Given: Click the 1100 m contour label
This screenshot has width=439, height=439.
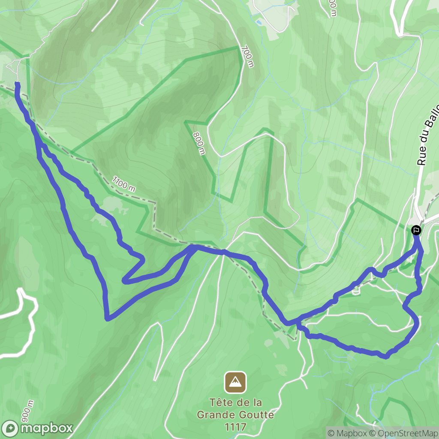Looking at the screenshot, I should pyautogui.click(x=124, y=184).
